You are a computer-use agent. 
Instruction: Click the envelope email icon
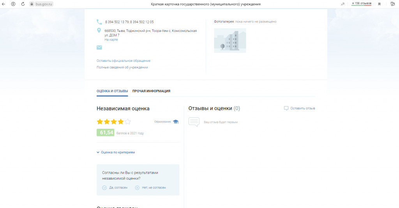(x=99, y=47)
